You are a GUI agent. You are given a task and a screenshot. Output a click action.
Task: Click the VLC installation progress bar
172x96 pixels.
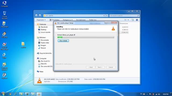(86, 37)
